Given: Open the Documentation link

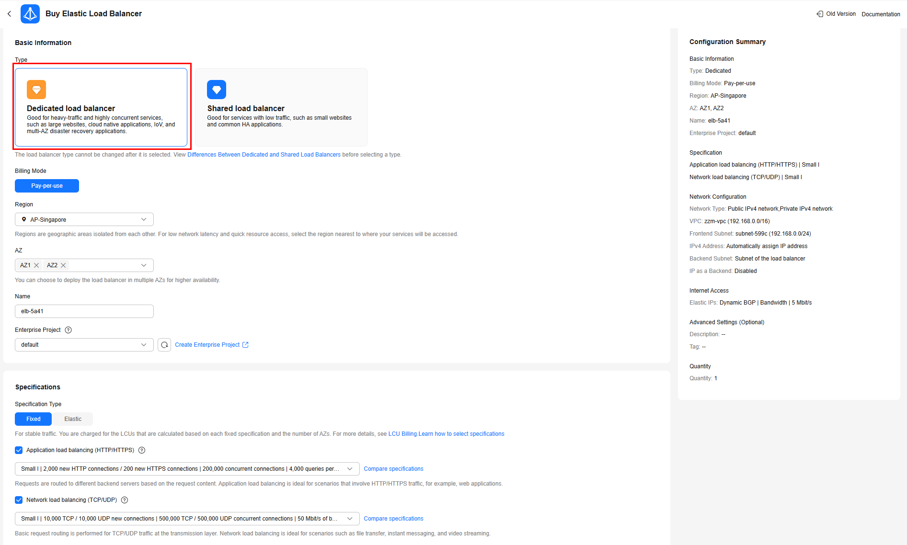Looking at the screenshot, I should (881, 14).
